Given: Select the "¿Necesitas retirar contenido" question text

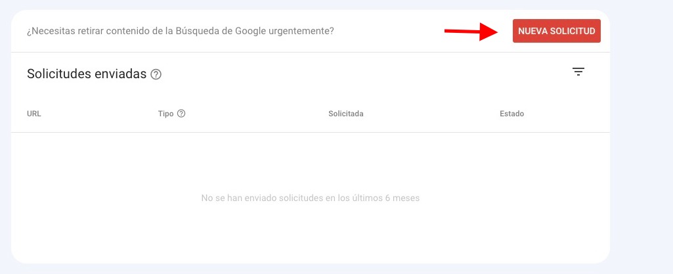Looking at the screenshot, I should coord(181,32).
